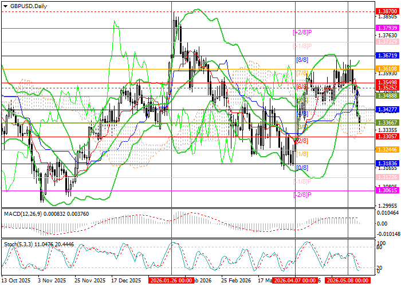This screenshot has height=287, width=401.
Task: Select the 1.31836 blue price label
Action: [388, 164]
